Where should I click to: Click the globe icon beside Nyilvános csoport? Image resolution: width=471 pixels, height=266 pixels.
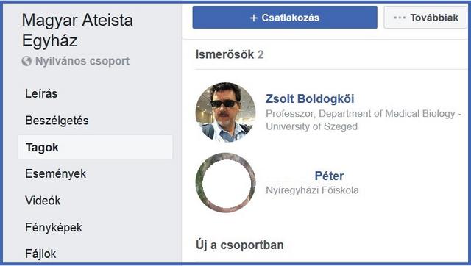(x=26, y=61)
